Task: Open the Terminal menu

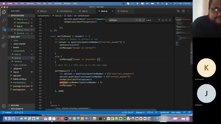Action: [x=58, y=3]
